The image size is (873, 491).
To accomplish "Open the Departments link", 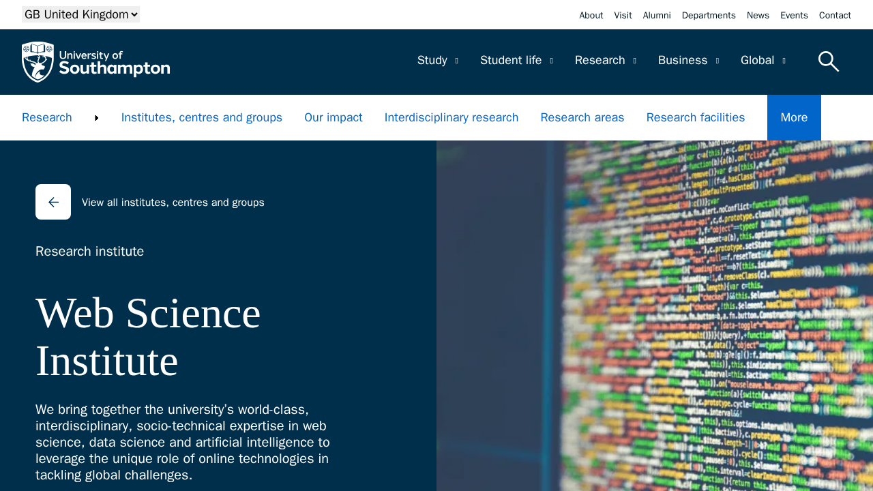I will 709,15.
